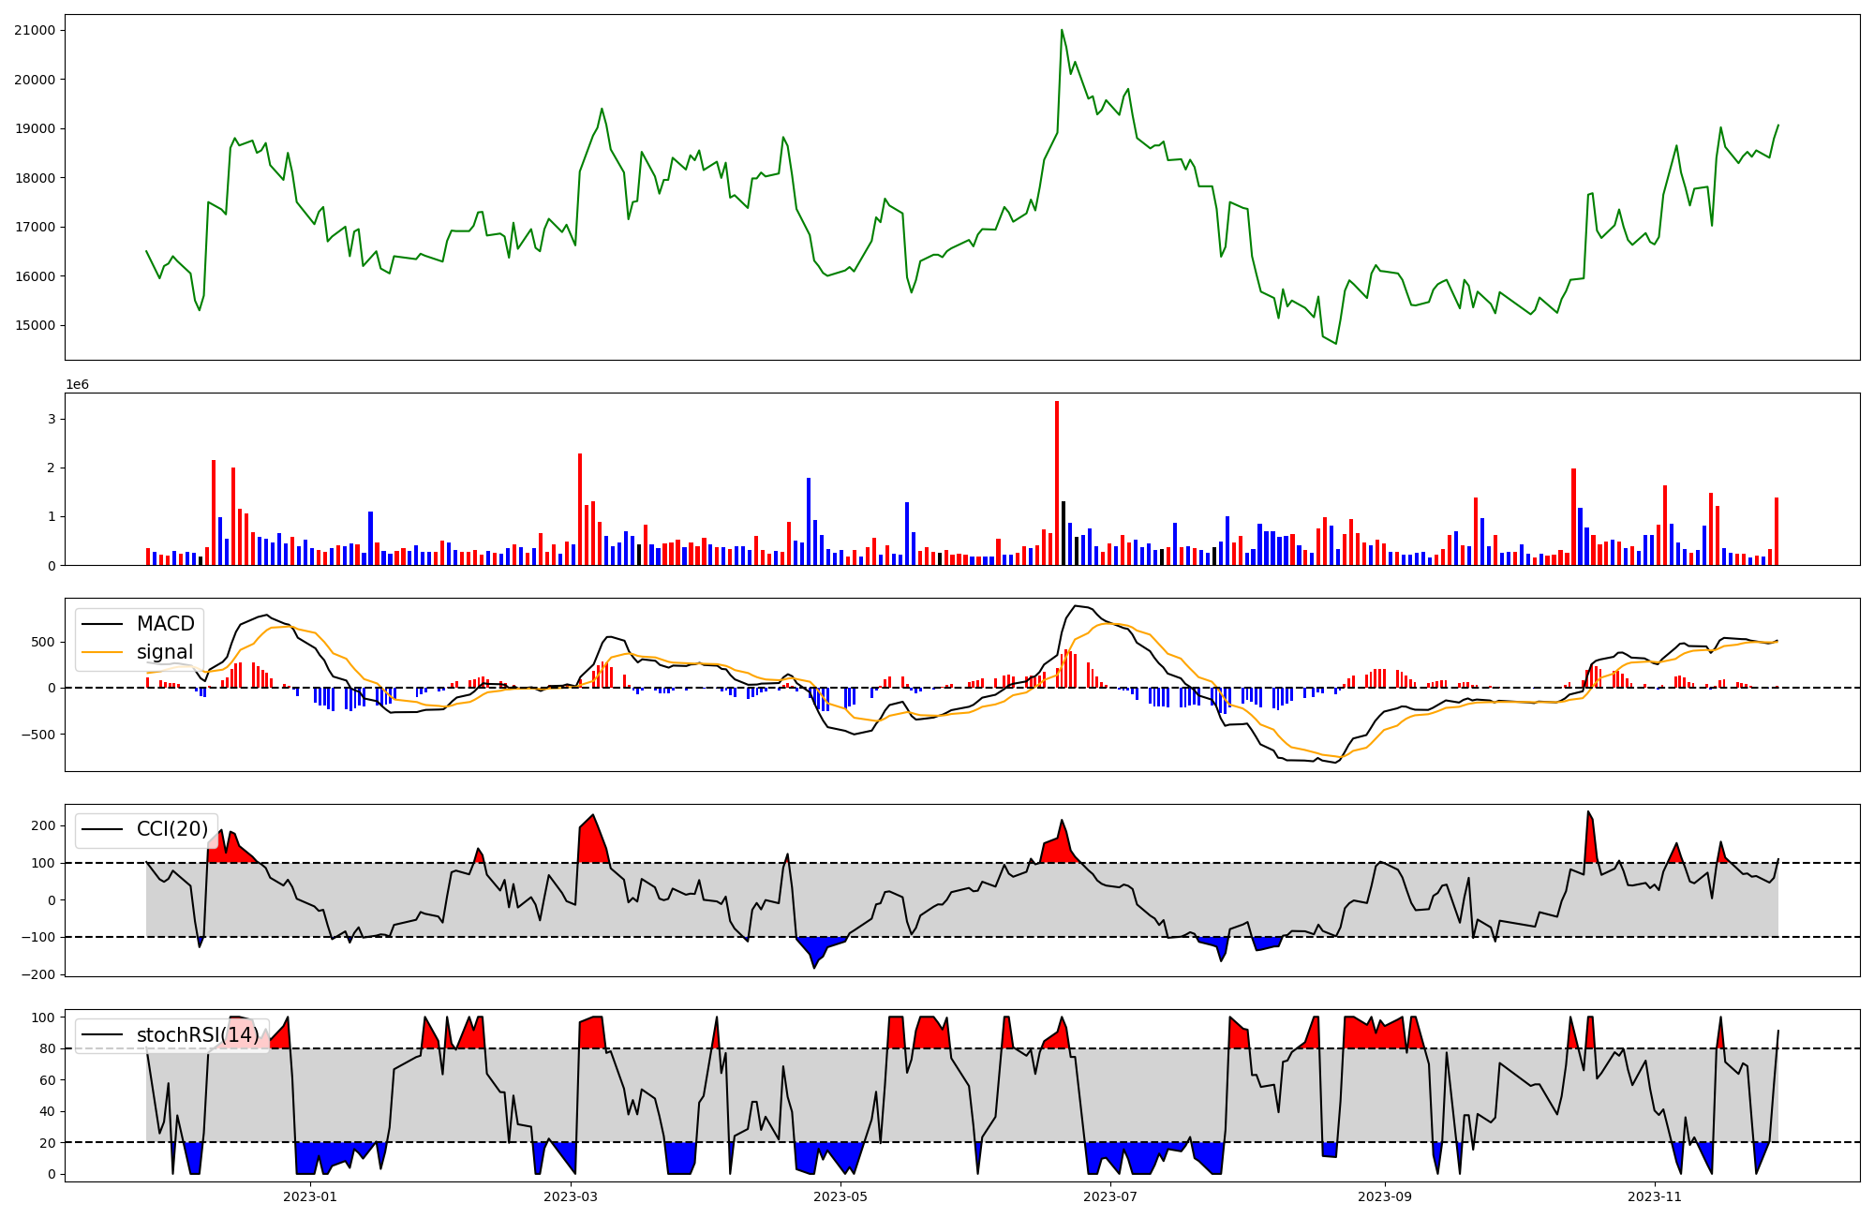Click the highest peak of green price line
This screenshot has height=1218, width=1874.
(x=1062, y=31)
